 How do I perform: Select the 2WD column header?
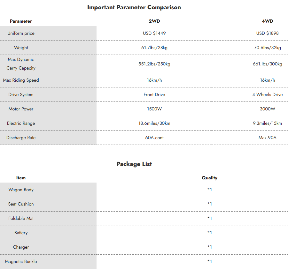[154, 21]
